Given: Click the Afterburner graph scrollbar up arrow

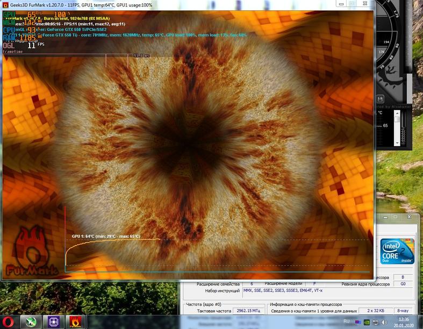Looking at the screenshot, I should click(x=397, y=113).
